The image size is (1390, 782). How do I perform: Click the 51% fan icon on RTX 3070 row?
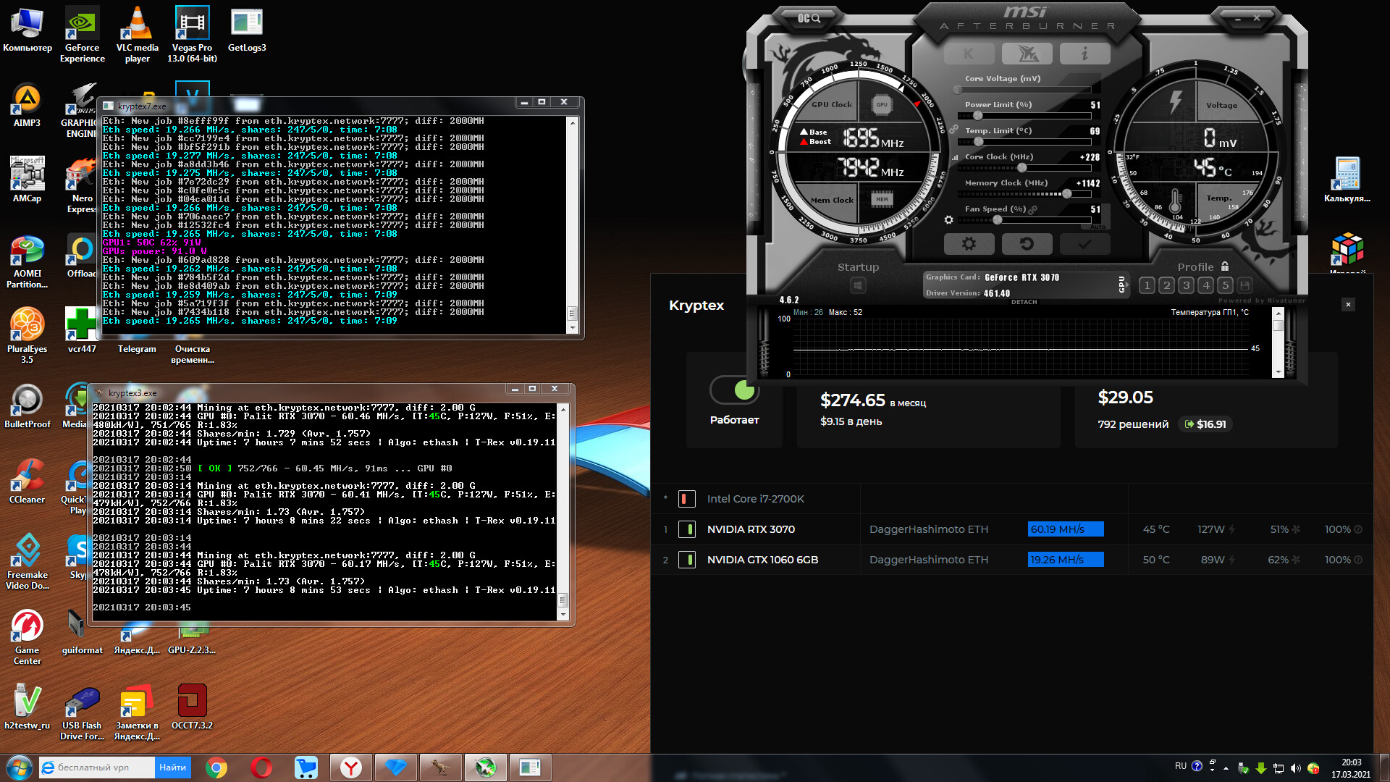click(x=1296, y=529)
